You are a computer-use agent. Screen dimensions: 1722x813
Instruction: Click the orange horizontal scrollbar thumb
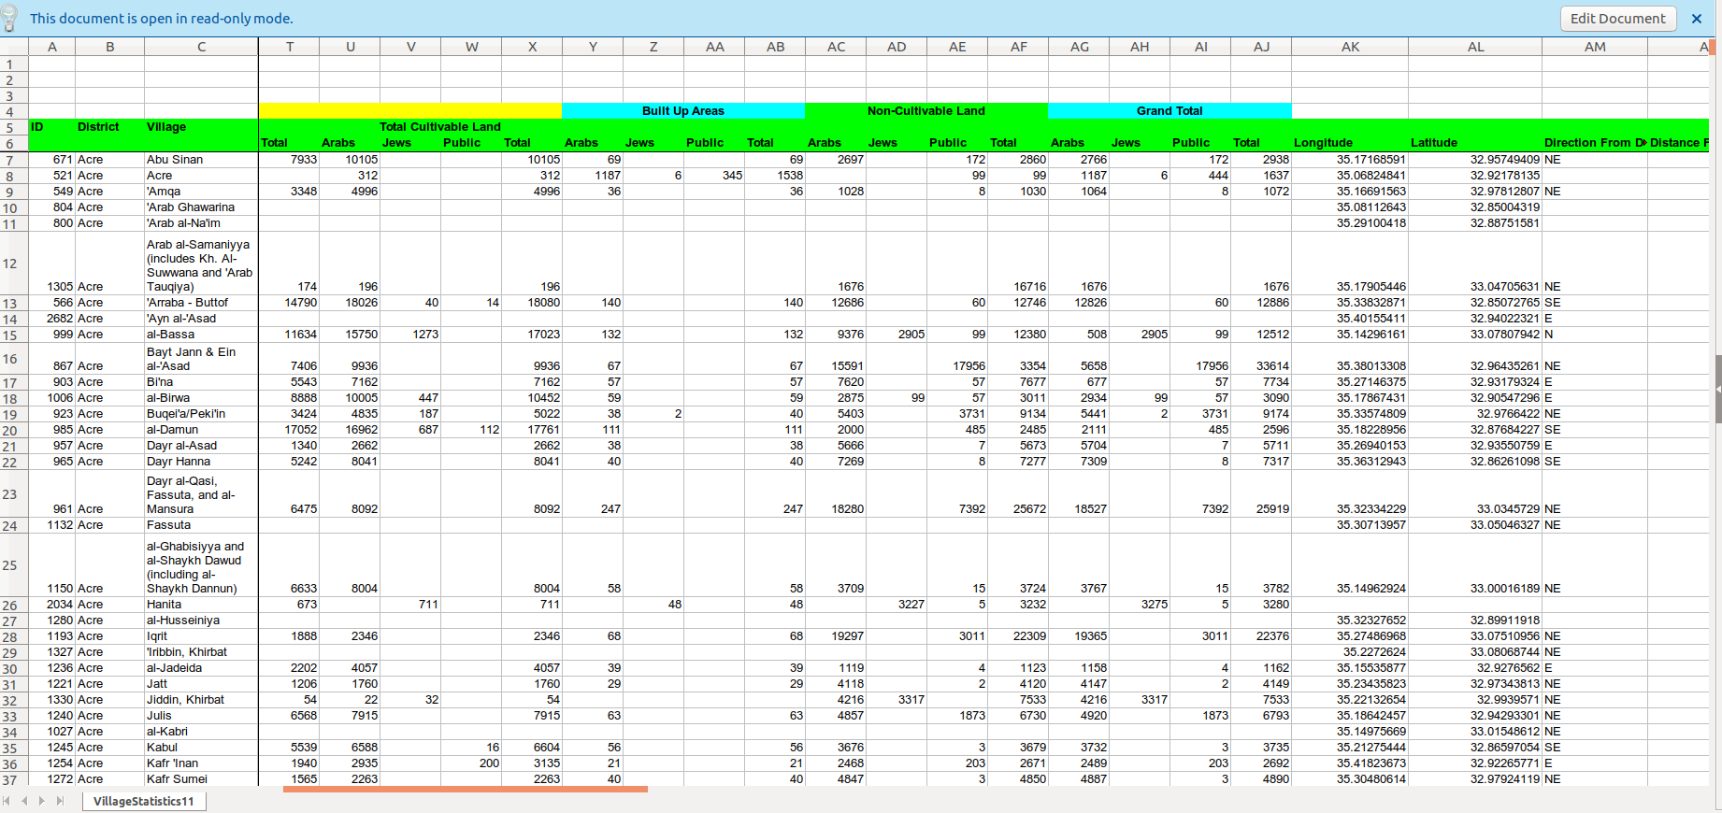click(465, 790)
